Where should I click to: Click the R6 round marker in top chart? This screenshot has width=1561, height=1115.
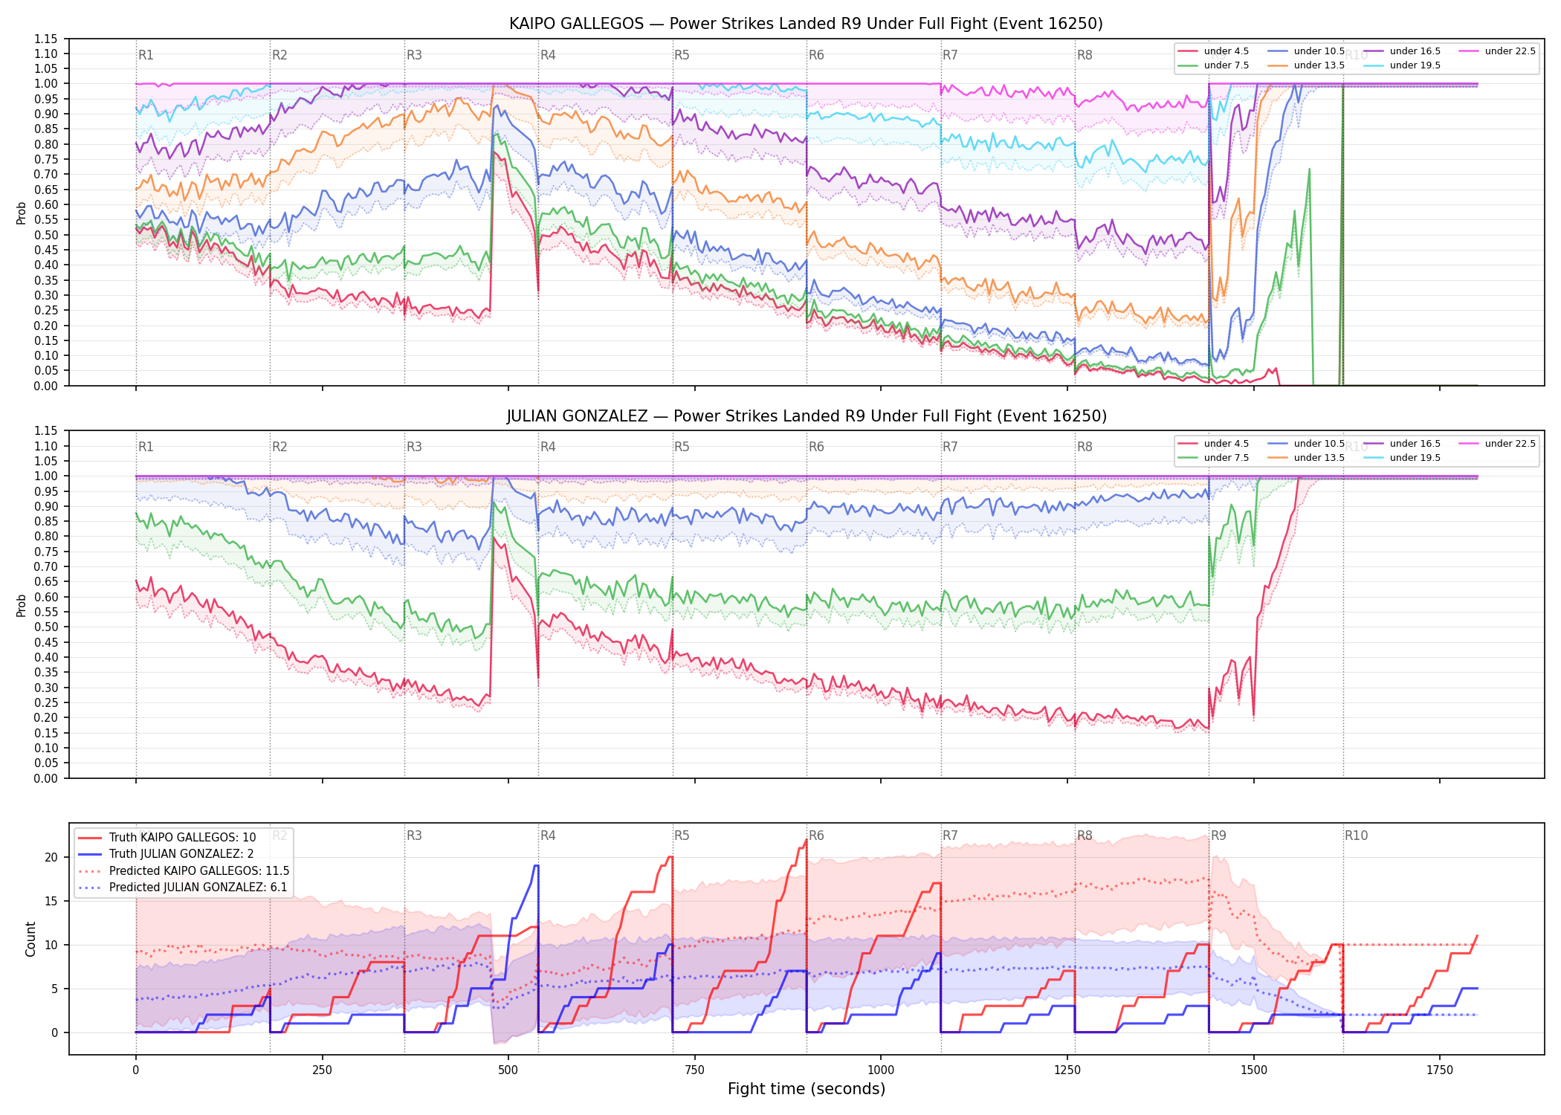816,55
